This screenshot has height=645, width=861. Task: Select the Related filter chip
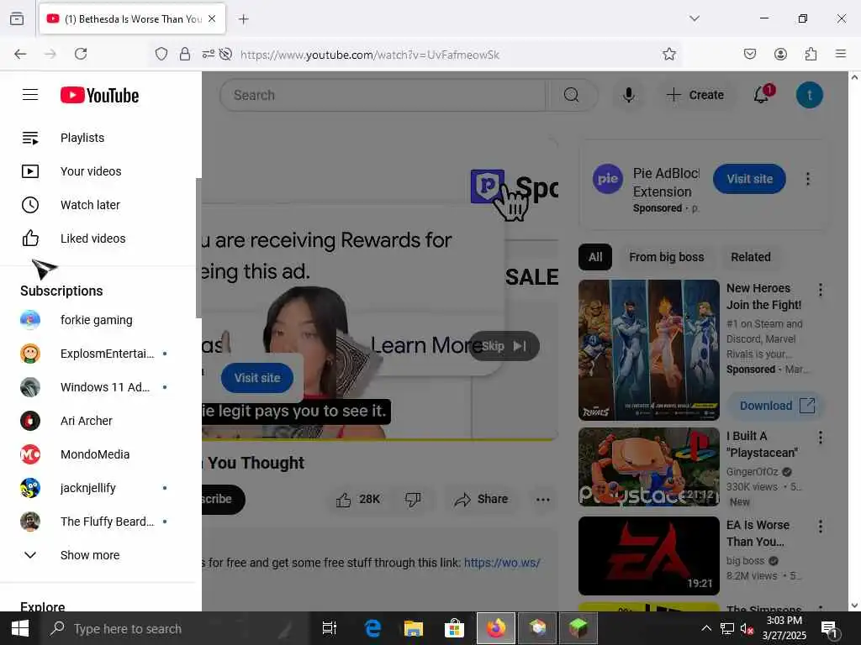tap(751, 257)
